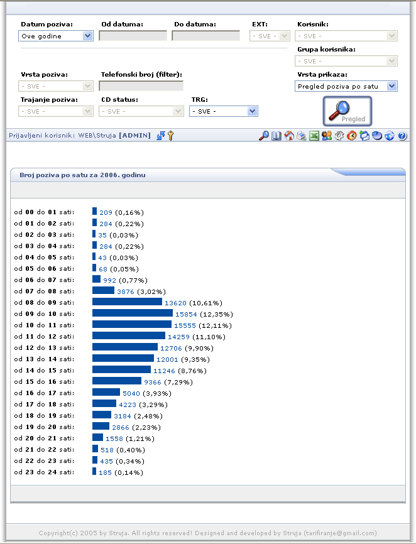
Task: Open the Datum poziva dropdown
Action: coord(56,36)
